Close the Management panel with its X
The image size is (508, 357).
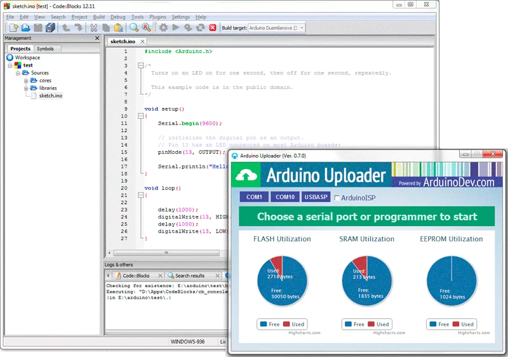(x=97, y=38)
